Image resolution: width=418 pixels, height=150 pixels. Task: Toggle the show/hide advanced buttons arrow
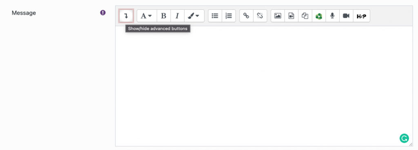126,16
